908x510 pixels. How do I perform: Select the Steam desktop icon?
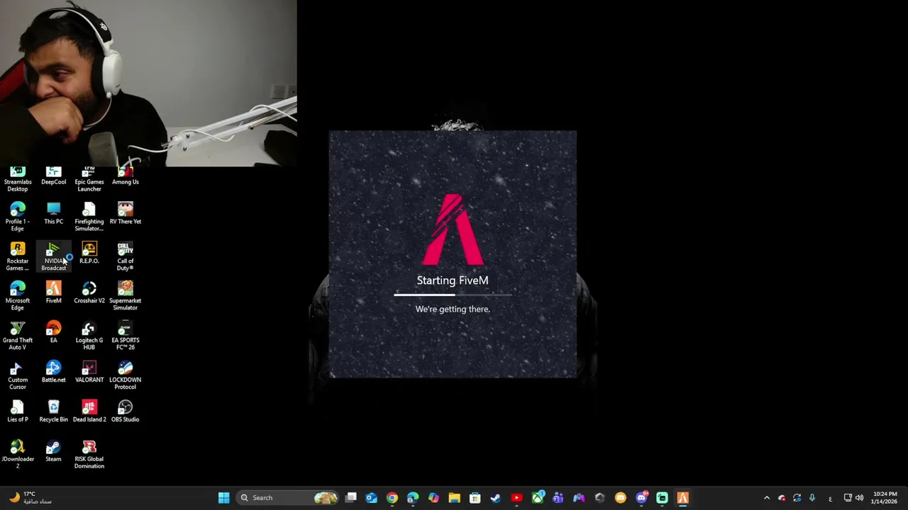tap(53, 451)
